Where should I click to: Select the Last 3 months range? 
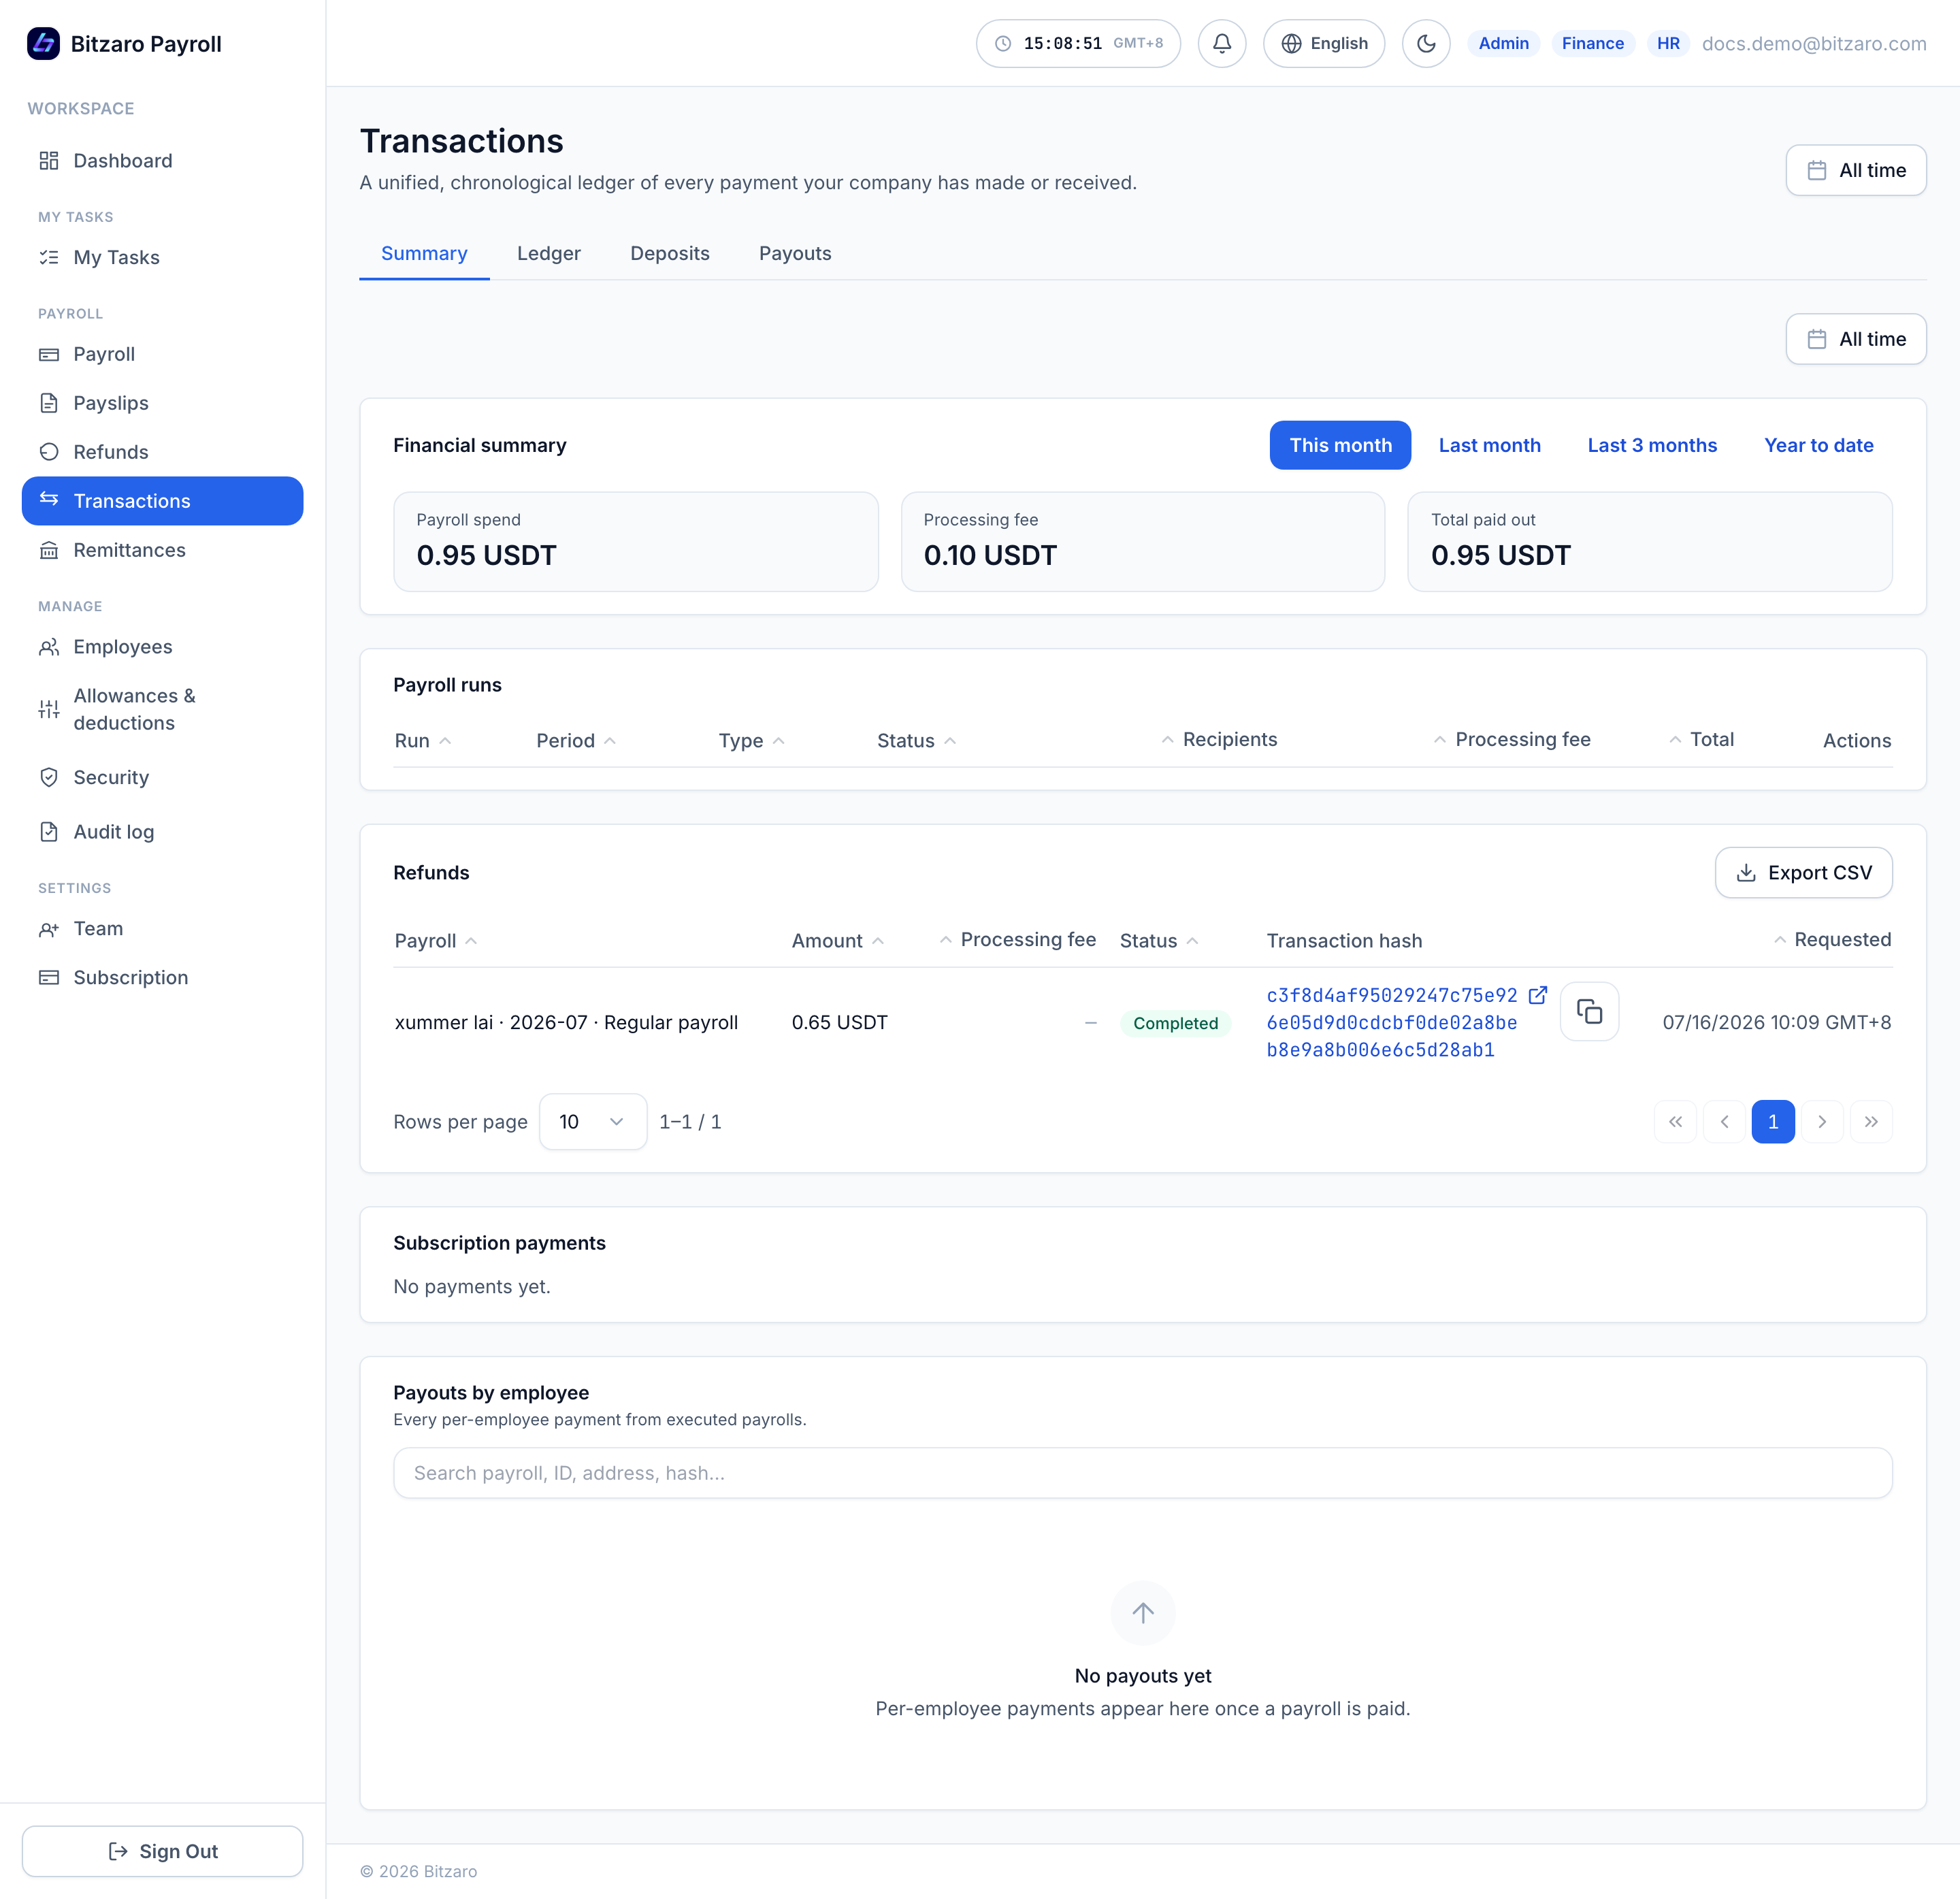pos(1652,445)
